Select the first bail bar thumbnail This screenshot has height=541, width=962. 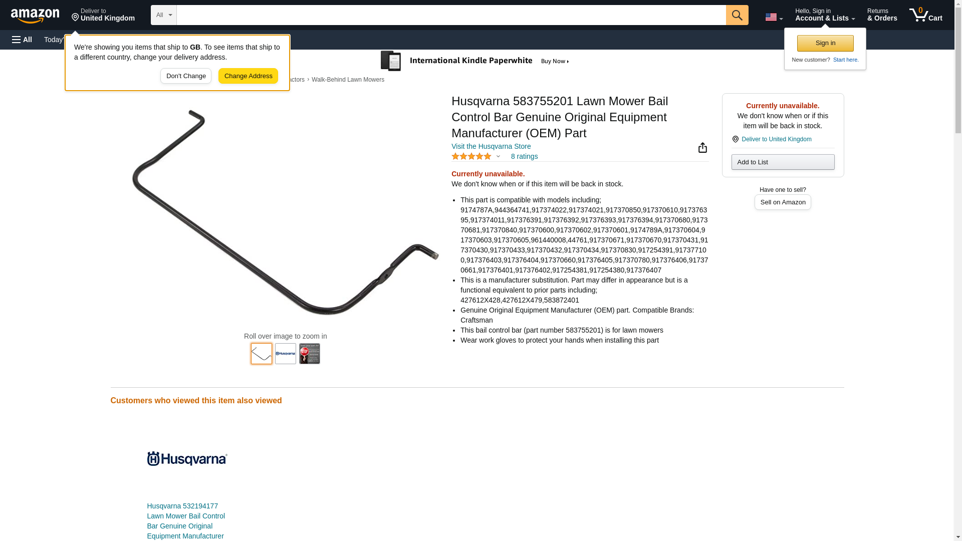(x=262, y=354)
